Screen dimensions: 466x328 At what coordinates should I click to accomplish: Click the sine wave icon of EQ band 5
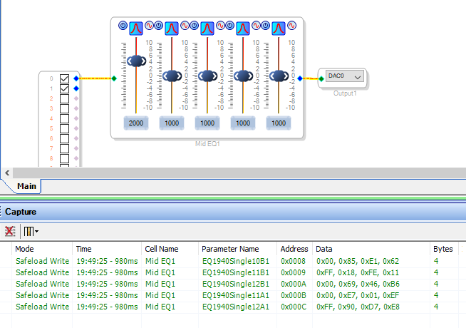tap(292, 26)
